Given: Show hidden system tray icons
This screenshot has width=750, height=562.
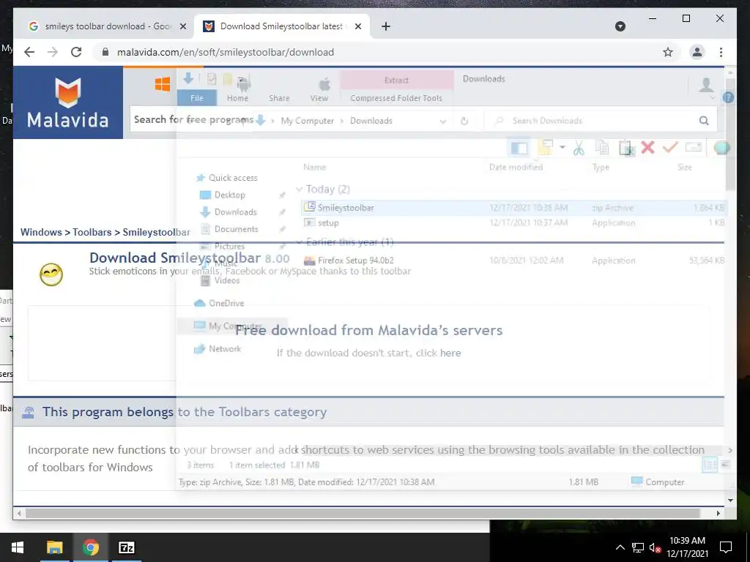Looking at the screenshot, I should pos(620,547).
